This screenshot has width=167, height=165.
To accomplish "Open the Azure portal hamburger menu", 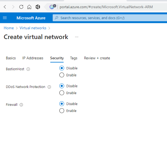I will tap(5, 18).
